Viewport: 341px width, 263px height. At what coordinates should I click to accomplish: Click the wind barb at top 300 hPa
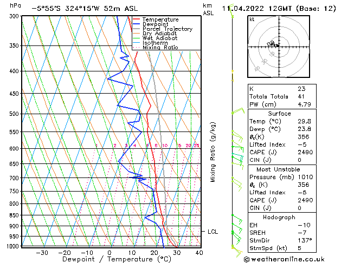[x=232, y=11]
